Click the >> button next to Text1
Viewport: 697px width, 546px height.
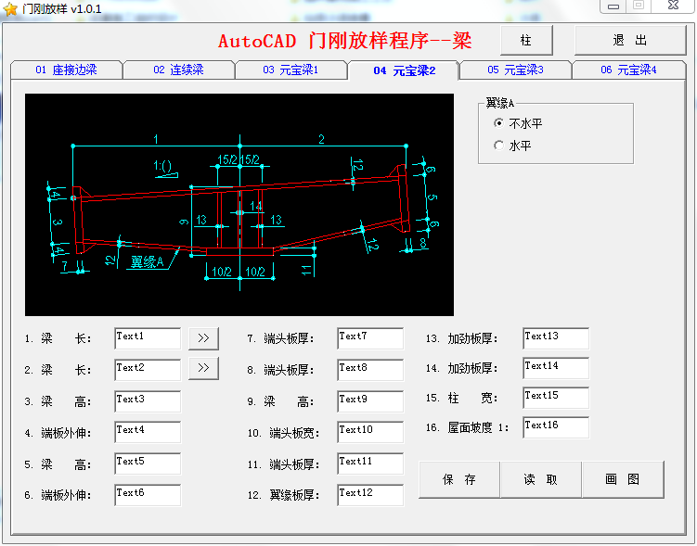(203, 338)
